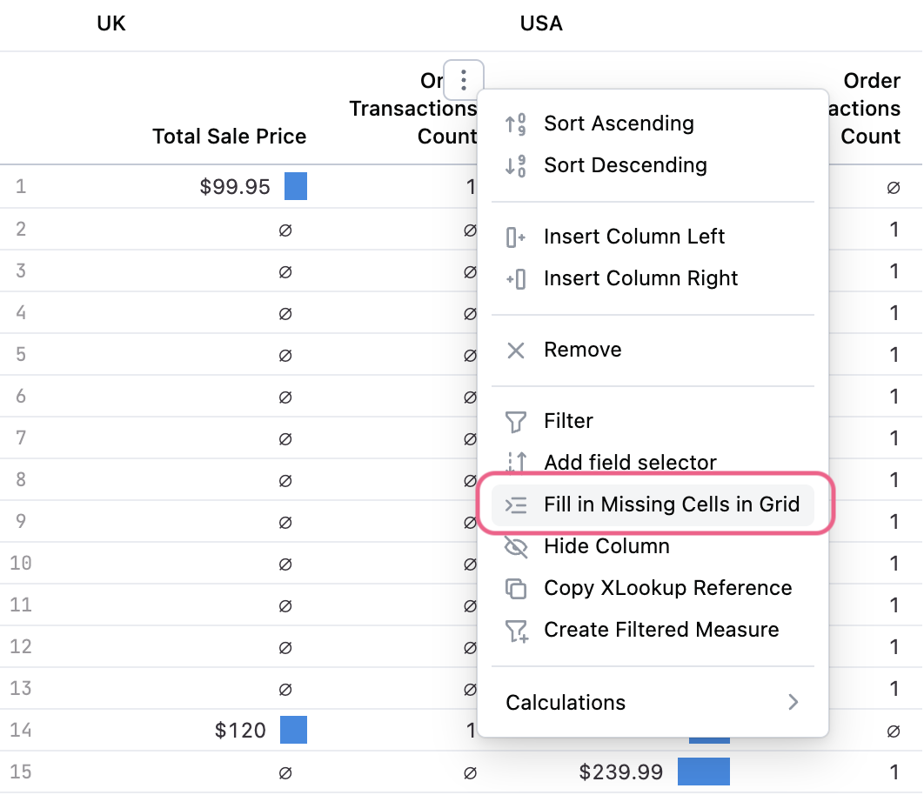Click the Total Sale Price column header

(x=229, y=137)
